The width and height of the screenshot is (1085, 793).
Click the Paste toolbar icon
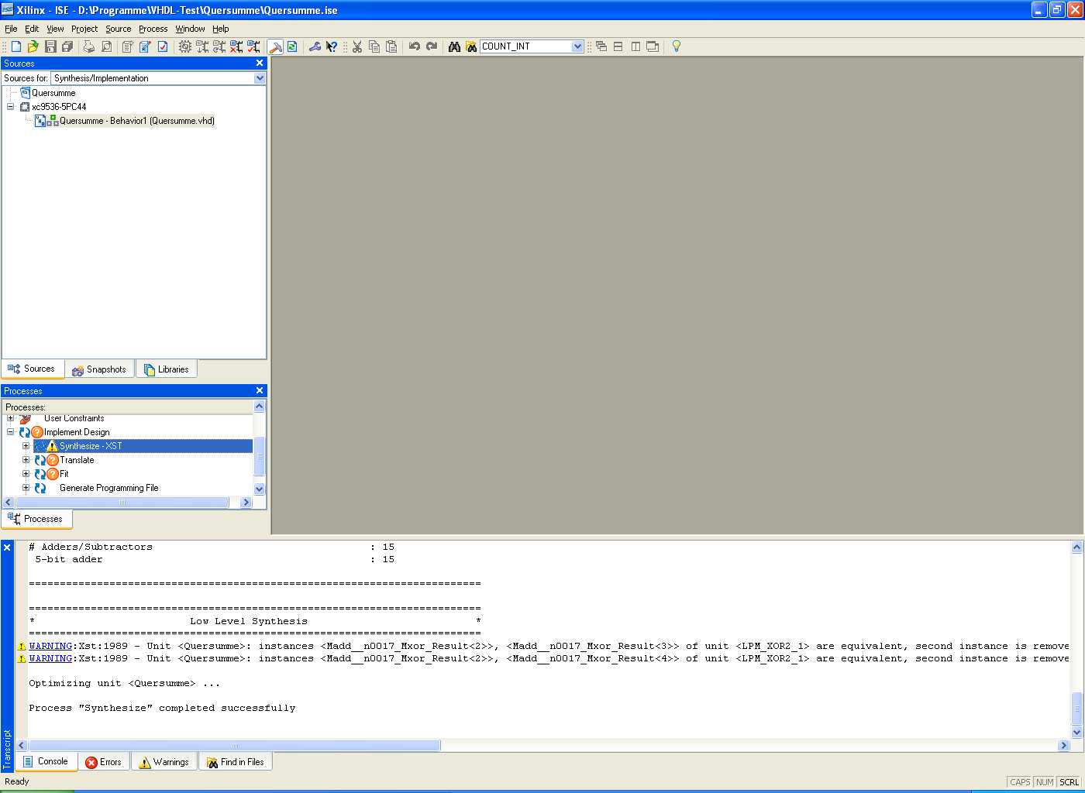point(391,46)
